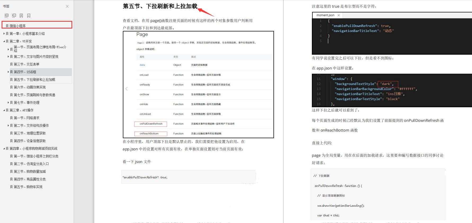Close the 书签 bookmarks panel
This screenshot has width=472, height=223.
click(x=67, y=6)
